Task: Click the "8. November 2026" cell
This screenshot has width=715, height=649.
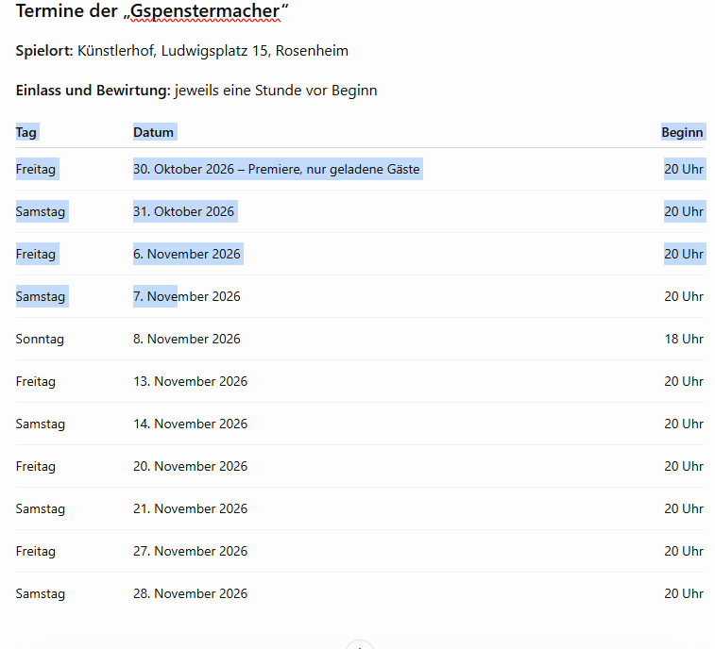Action: 186,339
